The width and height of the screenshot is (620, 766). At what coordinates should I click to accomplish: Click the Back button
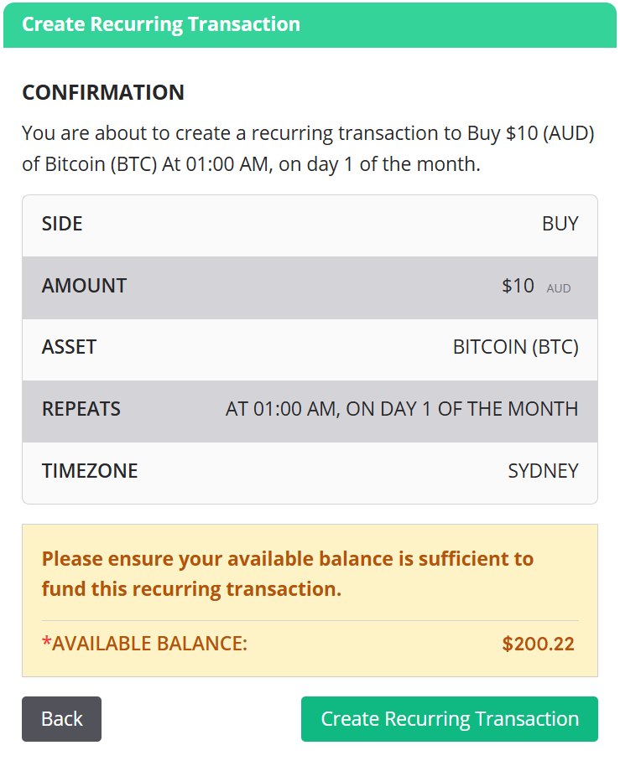(61, 719)
